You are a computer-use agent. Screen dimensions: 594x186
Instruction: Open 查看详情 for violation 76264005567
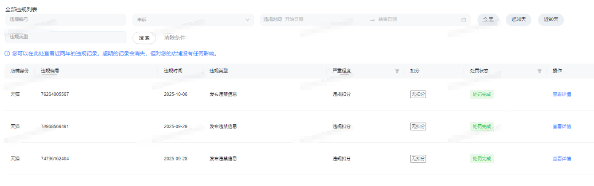(562, 94)
